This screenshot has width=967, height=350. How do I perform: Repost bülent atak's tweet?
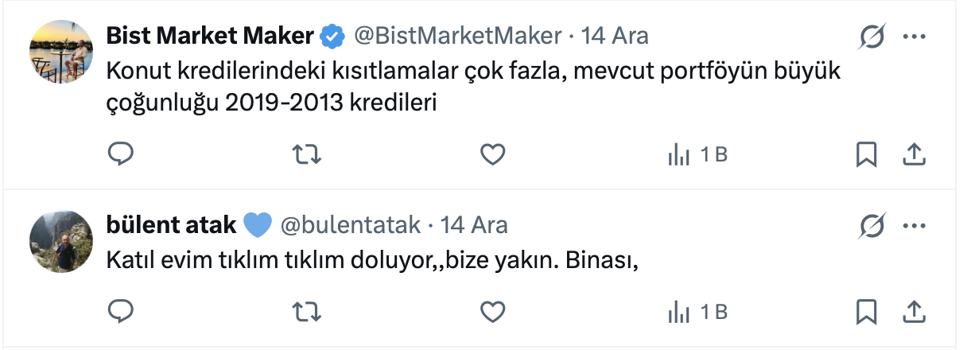coord(307,312)
